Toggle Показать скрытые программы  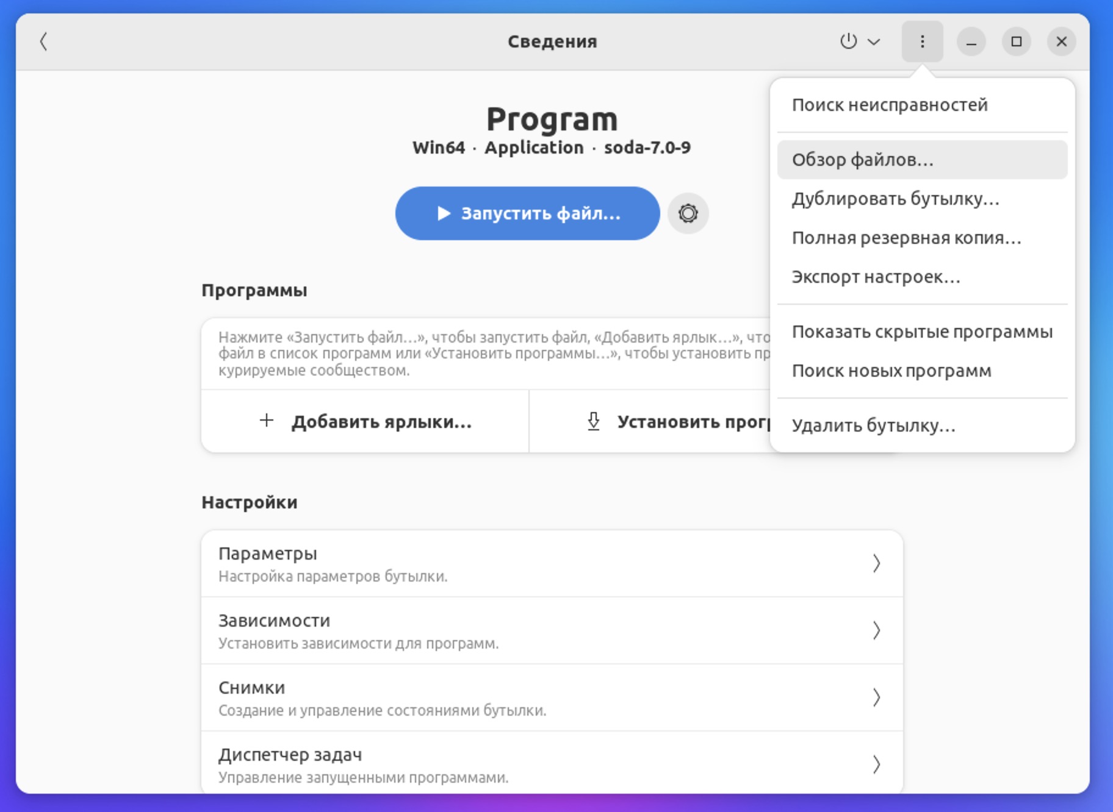922,332
